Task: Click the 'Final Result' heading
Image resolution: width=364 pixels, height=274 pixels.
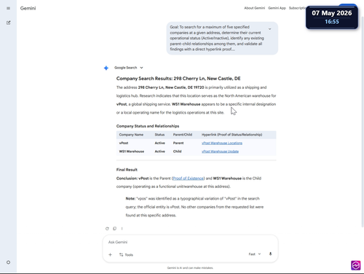Action: pos(127,170)
